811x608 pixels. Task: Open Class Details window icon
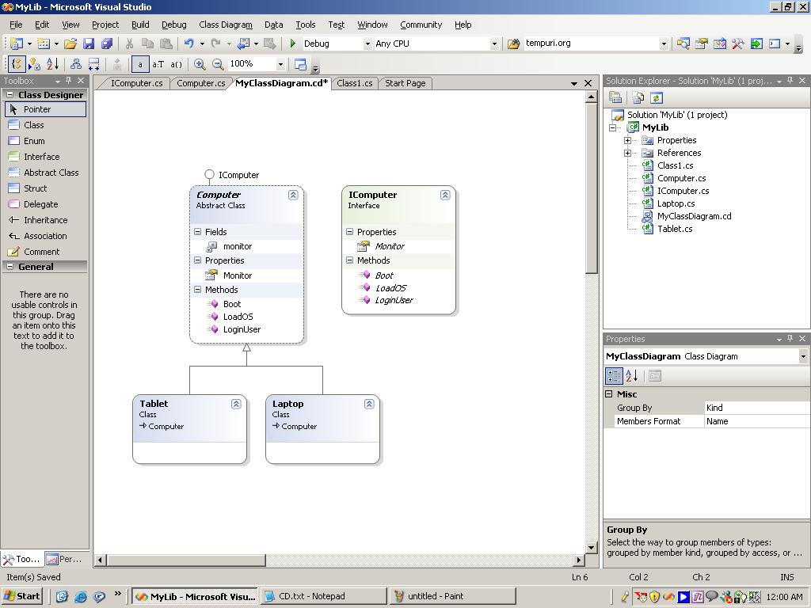(x=300, y=64)
